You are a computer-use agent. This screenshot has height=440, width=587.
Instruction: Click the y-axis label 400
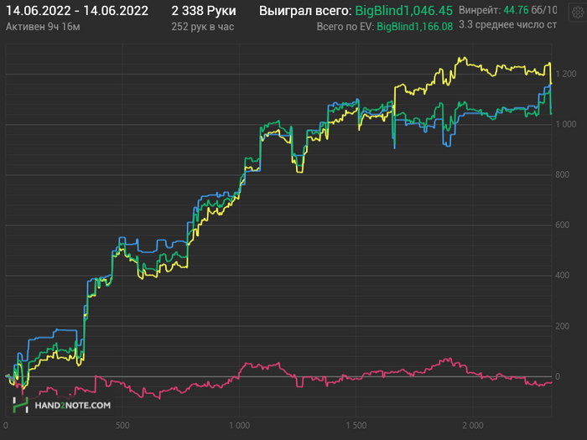[563, 276]
